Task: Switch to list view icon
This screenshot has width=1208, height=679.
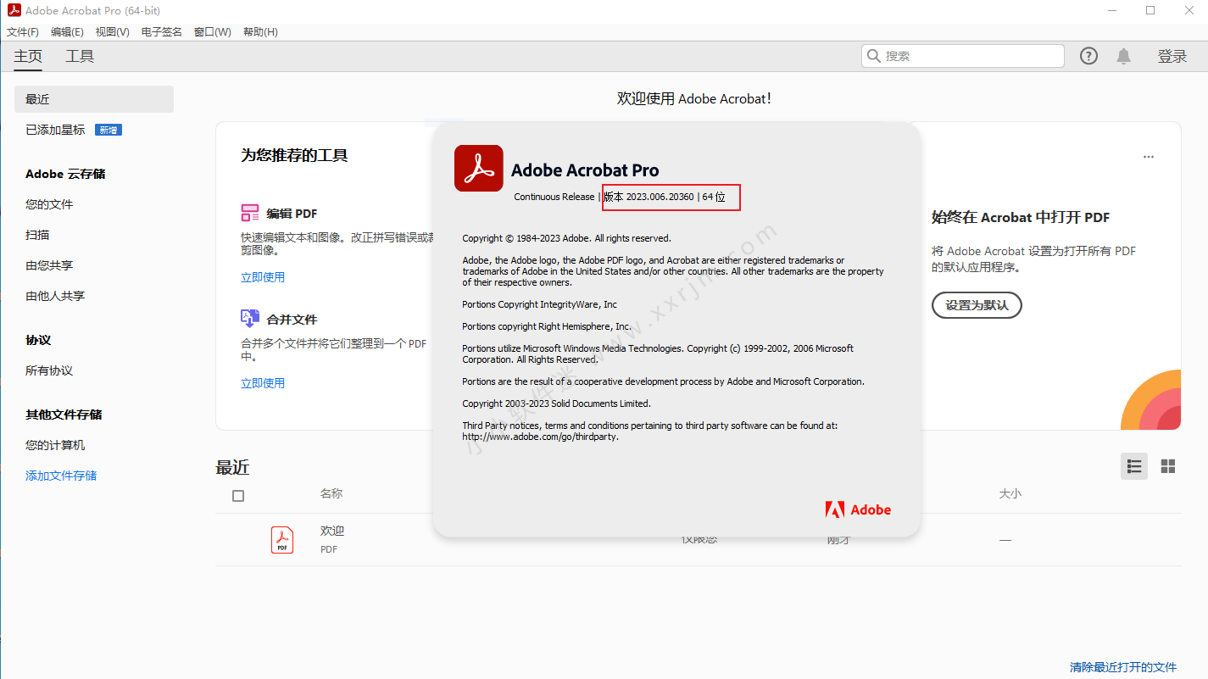Action: pos(1134,466)
